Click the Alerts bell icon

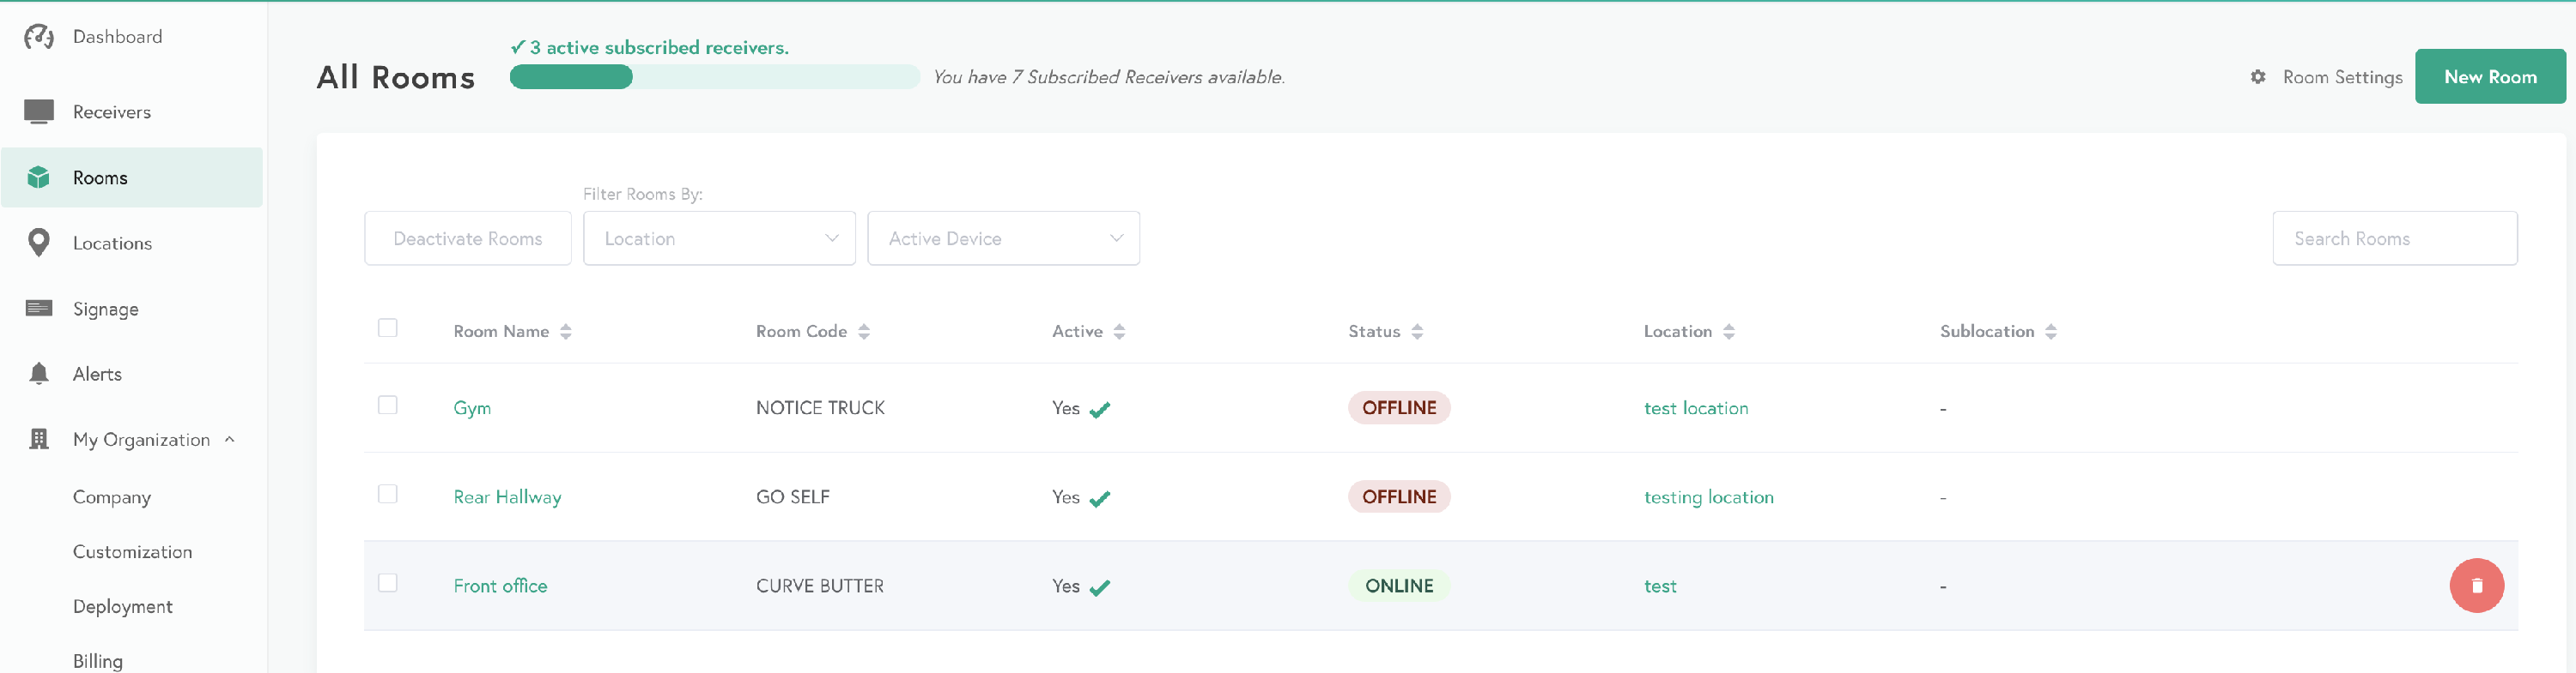tap(38, 374)
